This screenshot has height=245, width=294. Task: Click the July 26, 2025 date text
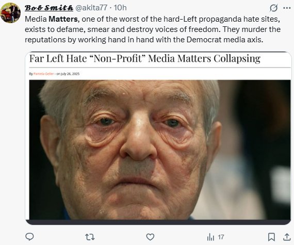click(68, 74)
